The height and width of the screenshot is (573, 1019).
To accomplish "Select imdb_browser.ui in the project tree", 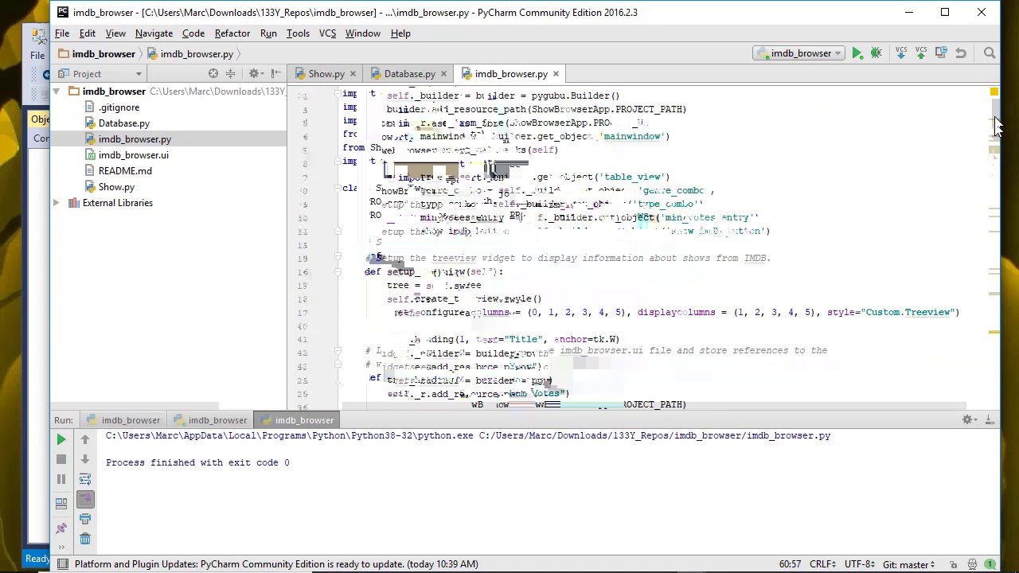I will coord(126,155).
